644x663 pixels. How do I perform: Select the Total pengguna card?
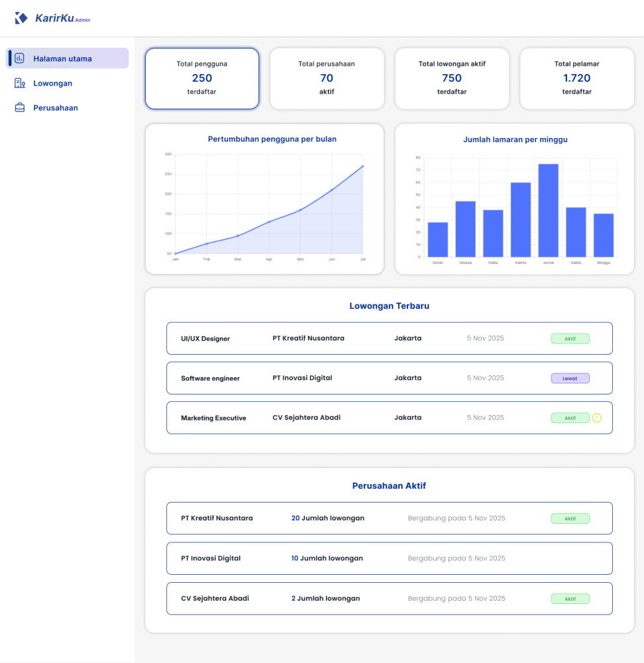[x=201, y=78]
